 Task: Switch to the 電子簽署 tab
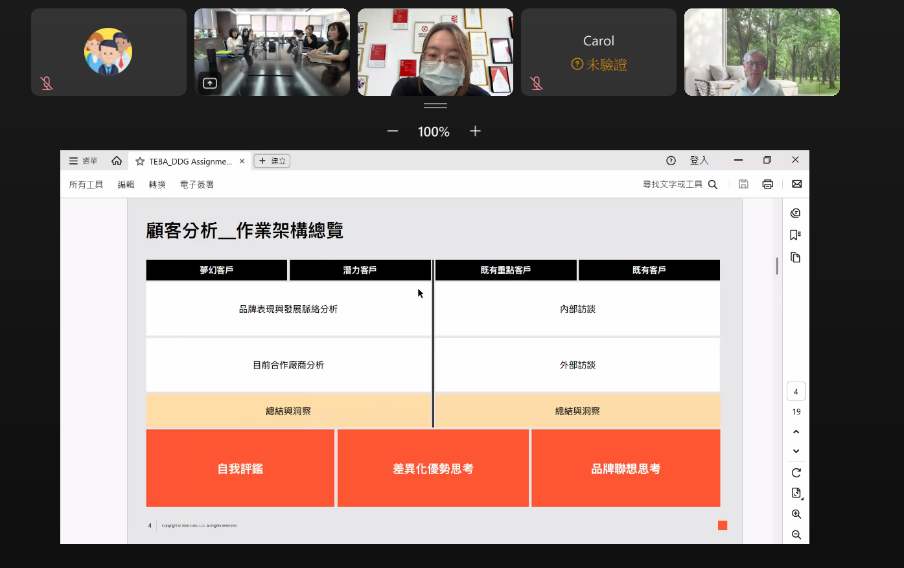(x=196, y=185)
